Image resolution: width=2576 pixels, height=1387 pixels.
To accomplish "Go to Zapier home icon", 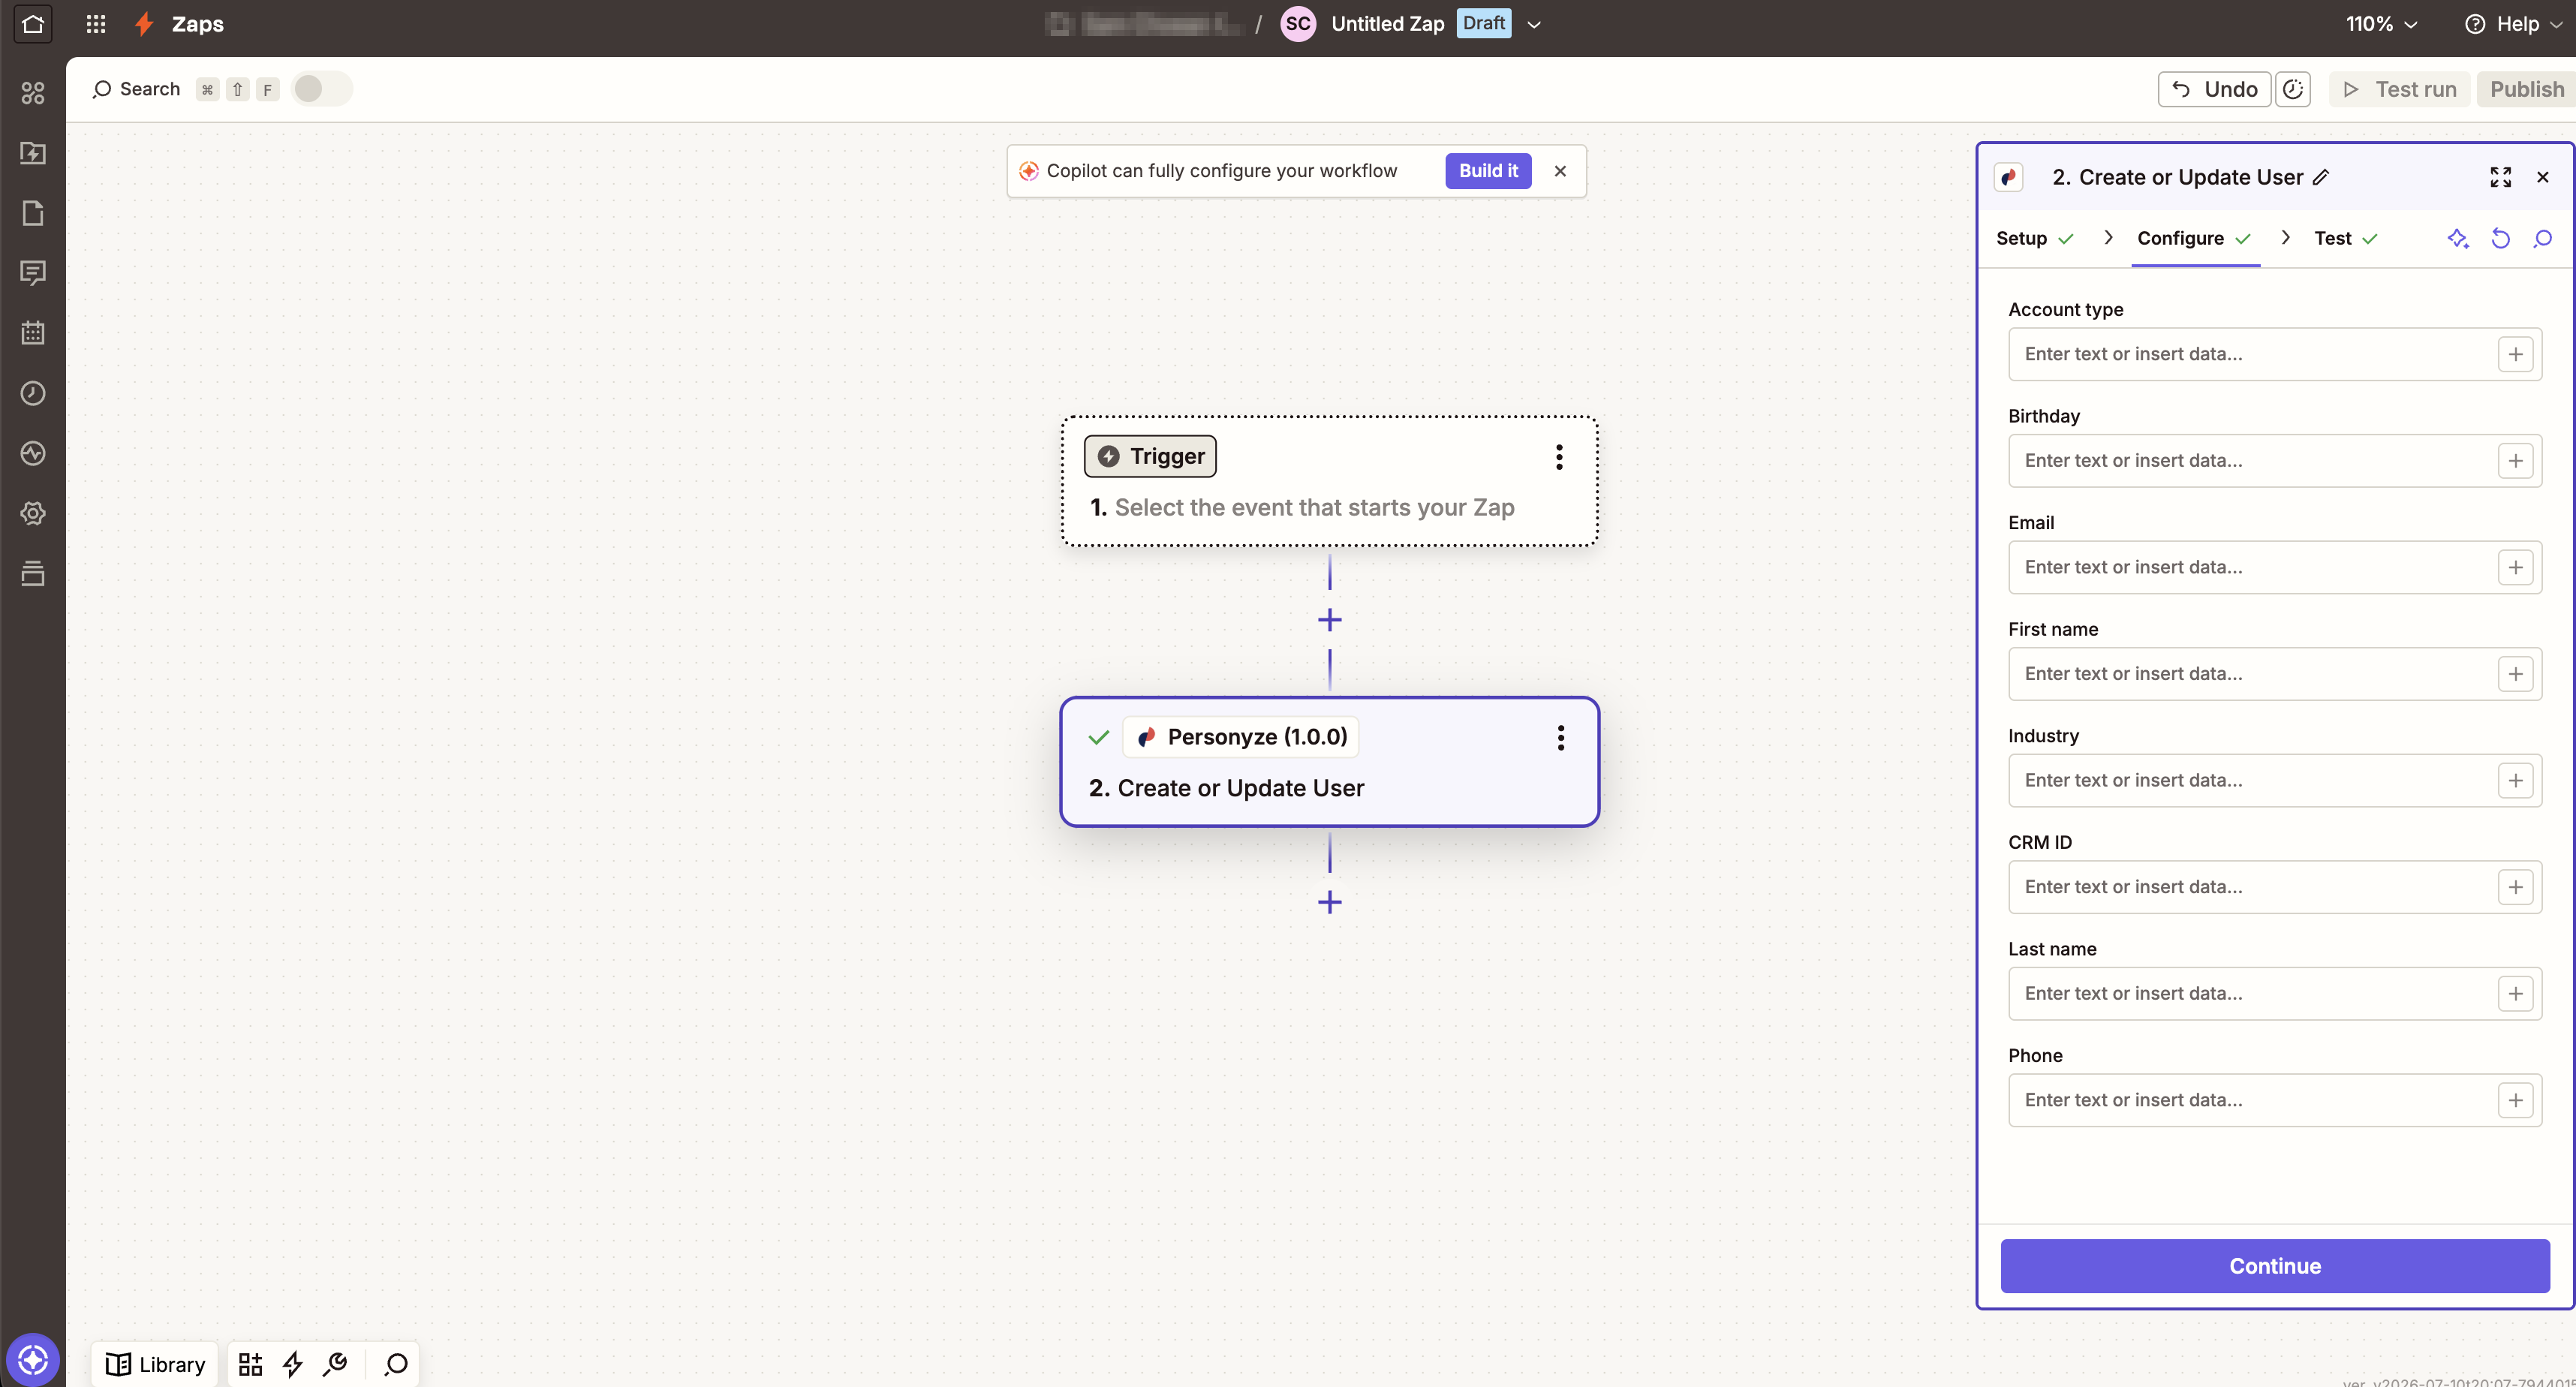I will [x=33, y=24].
